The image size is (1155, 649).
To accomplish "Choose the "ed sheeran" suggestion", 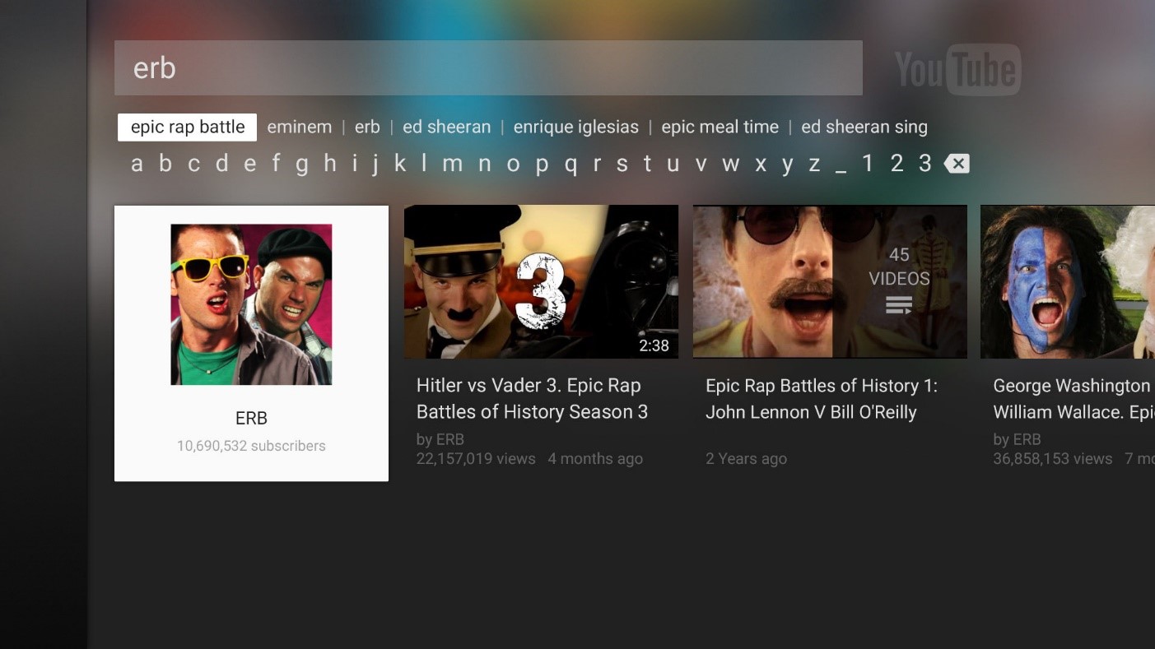I will [x=446, y=126].
